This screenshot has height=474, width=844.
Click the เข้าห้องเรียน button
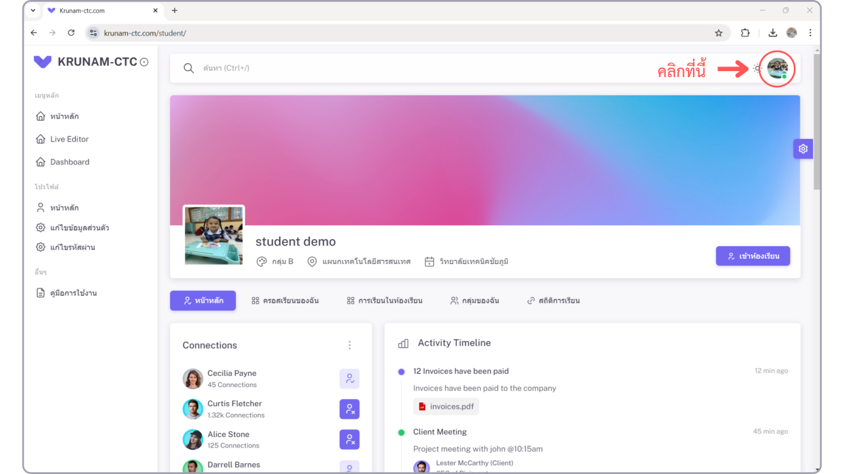tap(752, 256)
